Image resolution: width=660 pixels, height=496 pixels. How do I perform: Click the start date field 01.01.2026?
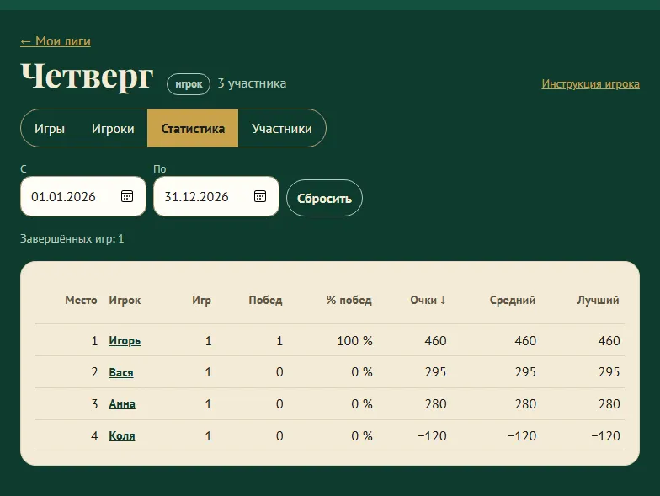(82, 196)
